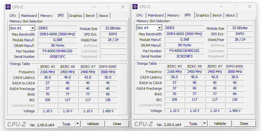Click 1.400 V voltage cell in right window
Screen dimensions: 261x131
[235, 111]
